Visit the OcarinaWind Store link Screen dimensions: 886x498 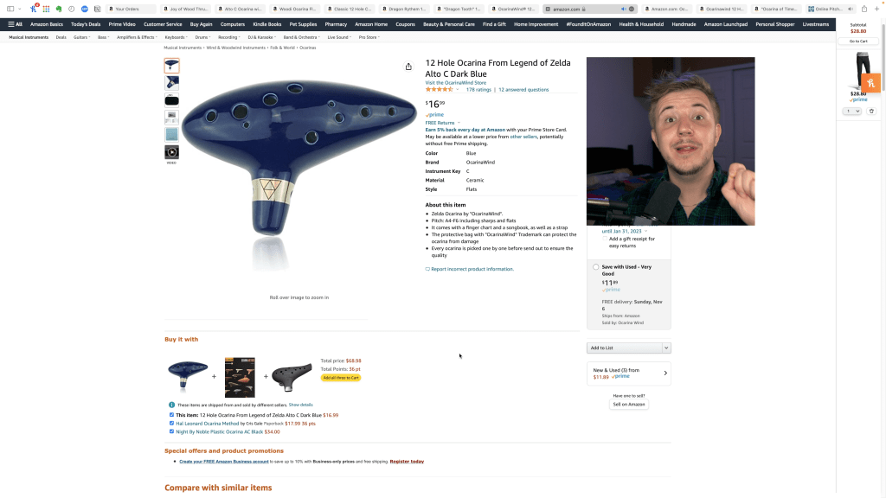click(x=455, y=82)
